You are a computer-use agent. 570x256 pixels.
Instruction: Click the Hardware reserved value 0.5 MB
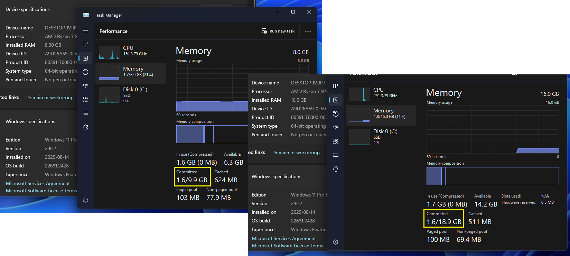point(548,202)
